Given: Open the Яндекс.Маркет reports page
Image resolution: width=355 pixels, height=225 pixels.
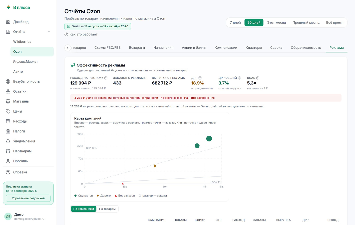Looking at the screenshot, I should tap(32, 61).
